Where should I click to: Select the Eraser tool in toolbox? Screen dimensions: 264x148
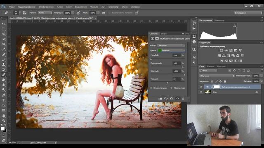pos(4,75)
